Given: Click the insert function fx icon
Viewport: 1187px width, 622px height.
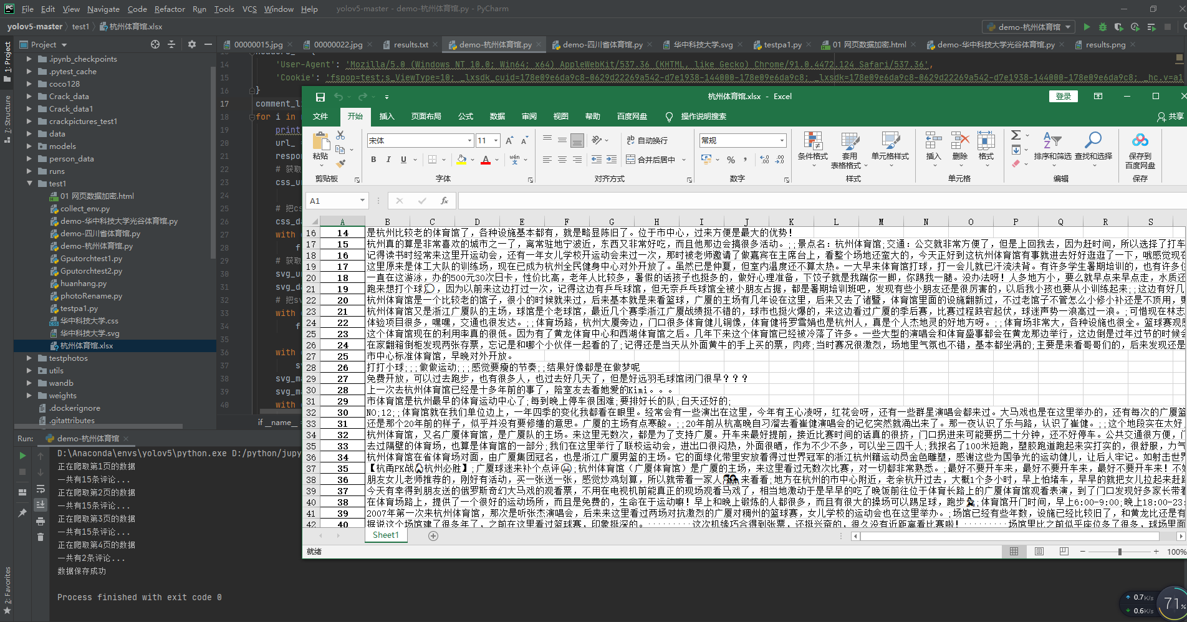Looking at the screenshot, I should [x=444, y=201].
